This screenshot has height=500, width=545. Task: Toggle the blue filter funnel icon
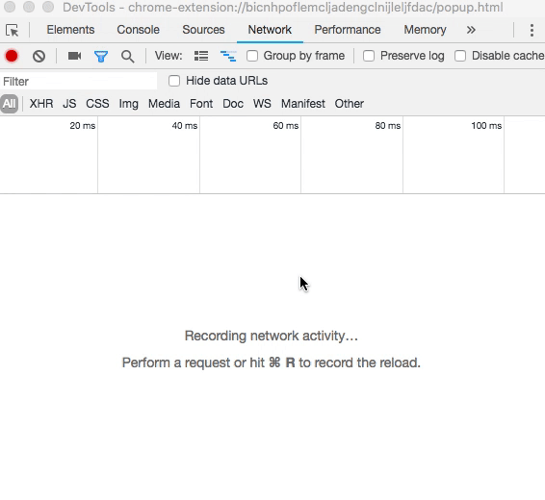(x=101, y=56)
